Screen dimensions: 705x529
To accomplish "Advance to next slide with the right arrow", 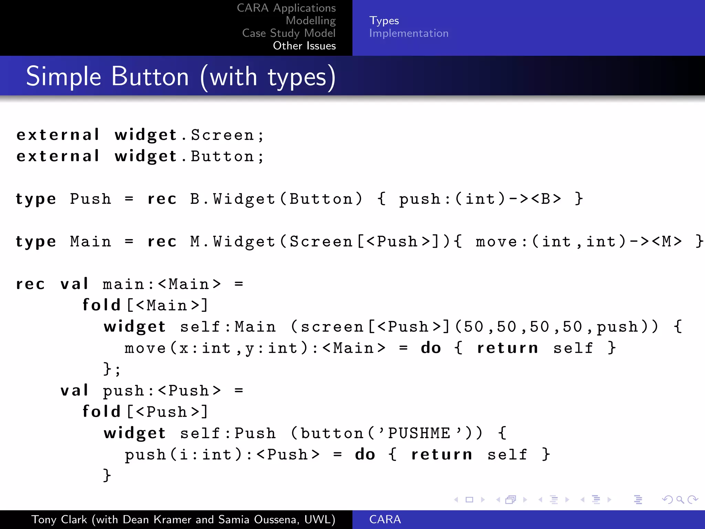I will click(x=483, y=500).
